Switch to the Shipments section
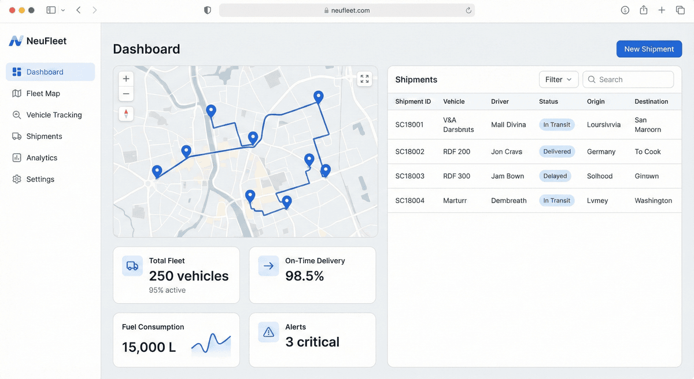The width and height of the screenshot is (694, 379). (x=45, y=136)
